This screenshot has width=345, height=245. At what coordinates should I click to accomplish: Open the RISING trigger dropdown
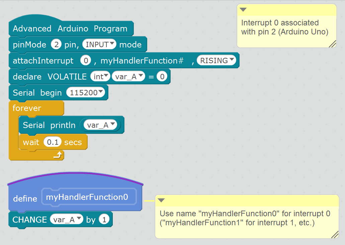pyautogui.click(x=217, y=60)
